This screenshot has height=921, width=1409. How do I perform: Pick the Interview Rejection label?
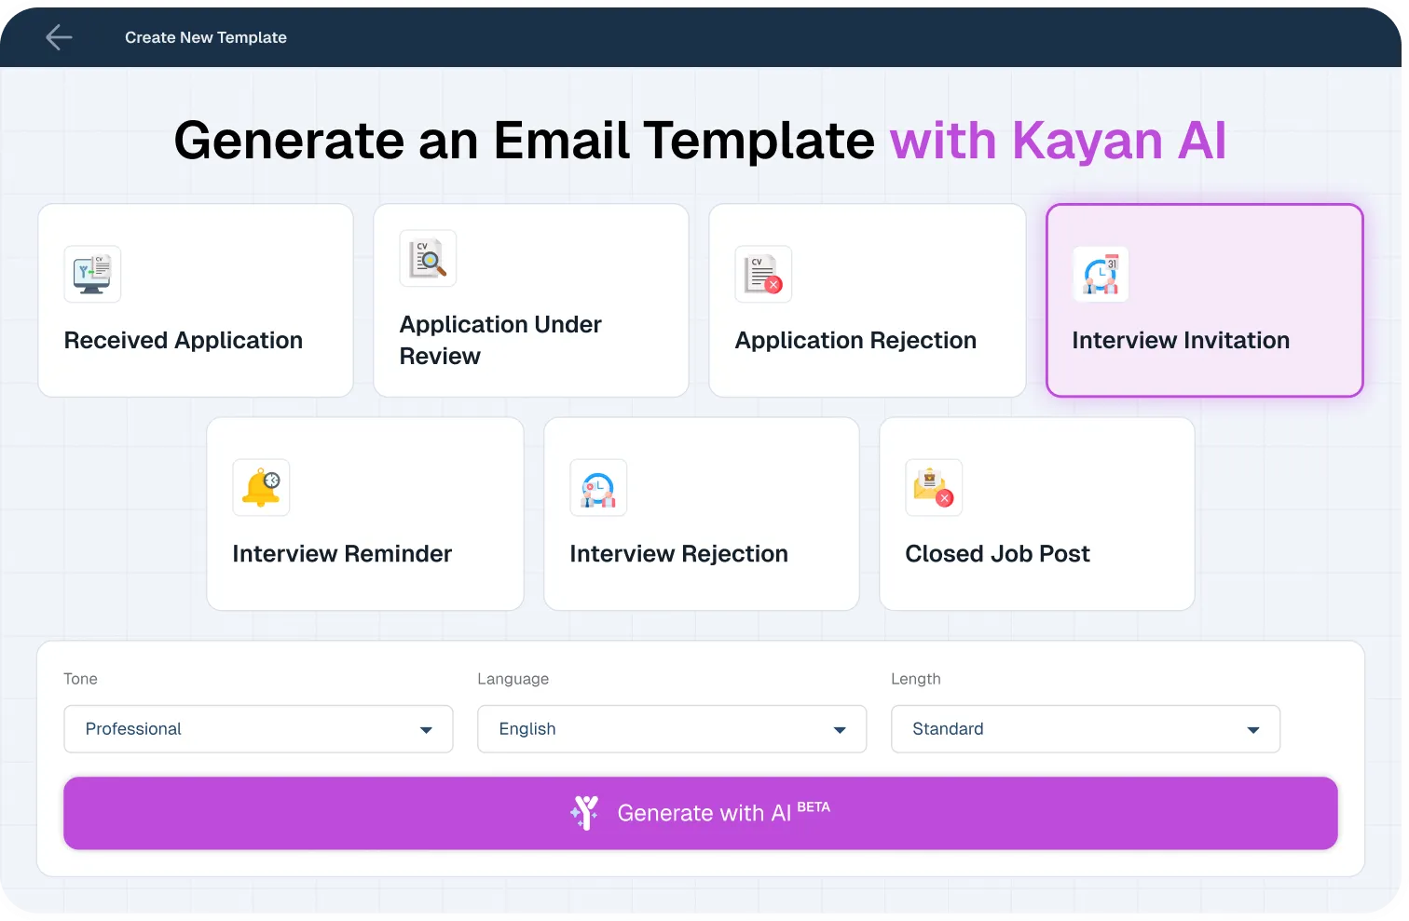pos(678,554)
